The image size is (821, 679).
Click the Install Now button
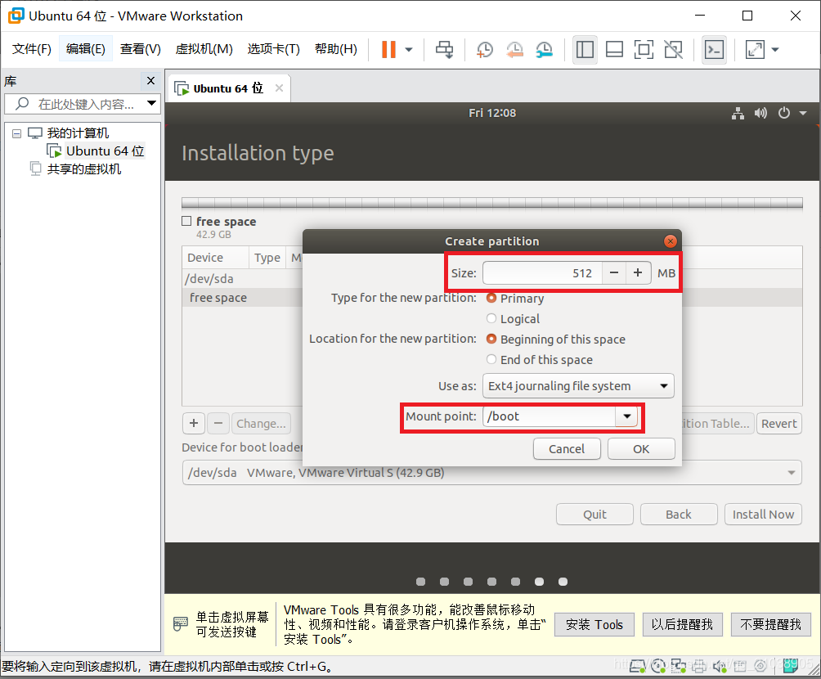pyautogui.click(x=763, y=515)
